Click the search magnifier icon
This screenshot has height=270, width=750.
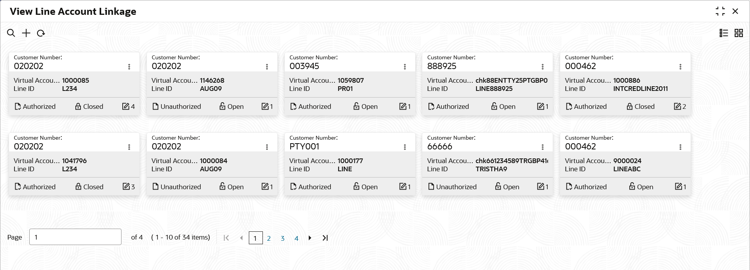pyautogui.click(x=11, y=33)
